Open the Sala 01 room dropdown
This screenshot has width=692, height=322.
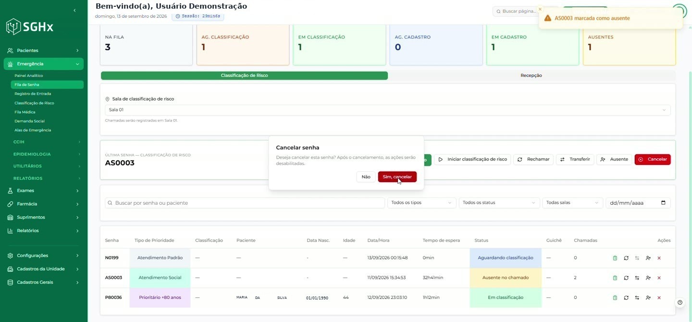coord(387,110)
